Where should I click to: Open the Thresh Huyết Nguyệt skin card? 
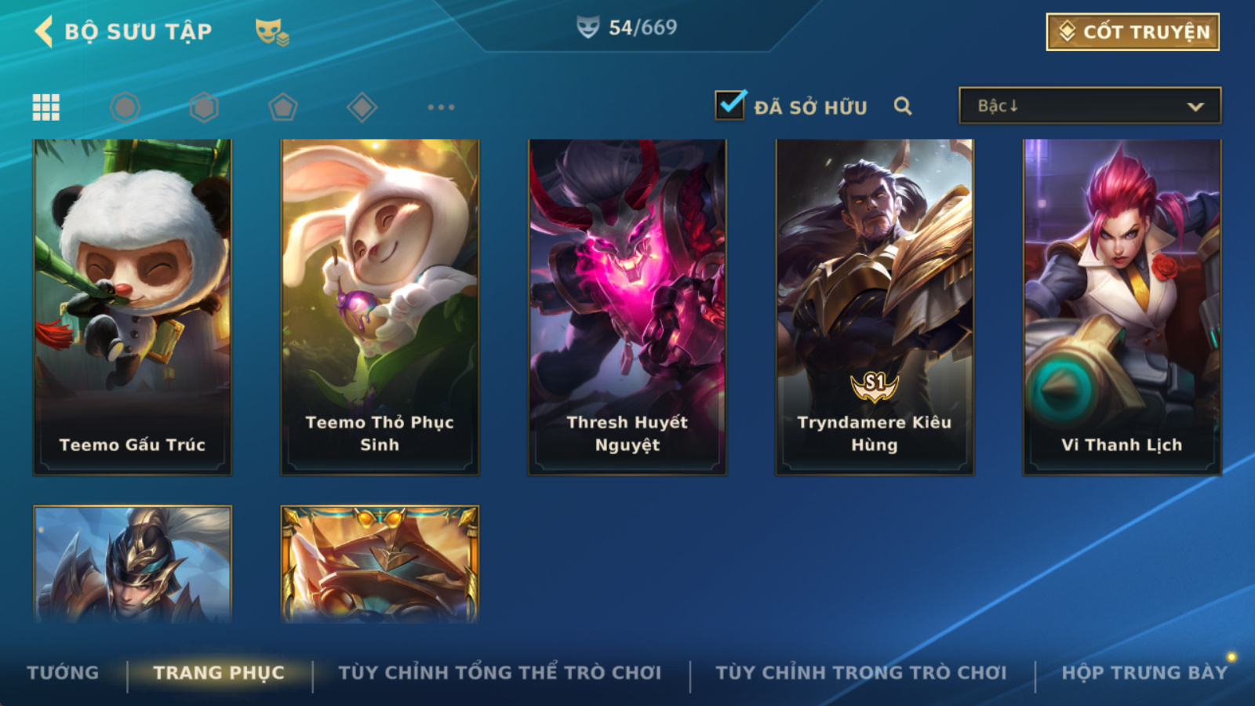pos(627,307)
